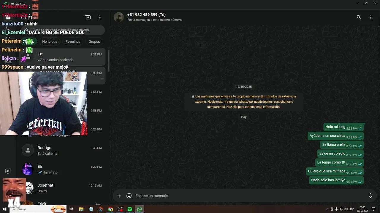This screenshot has height=213, width=380.
Task: Click the plus attach icon beside the message box
Action: 119,196
